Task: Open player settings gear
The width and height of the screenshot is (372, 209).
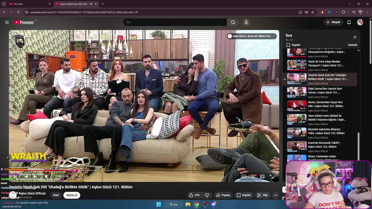Action: (x=253, y=176)
